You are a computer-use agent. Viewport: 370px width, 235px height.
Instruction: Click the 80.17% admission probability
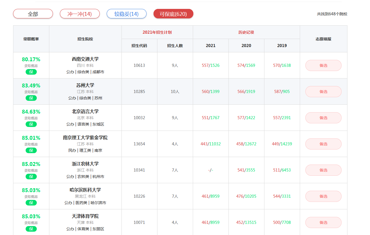[x=31, y=59]
